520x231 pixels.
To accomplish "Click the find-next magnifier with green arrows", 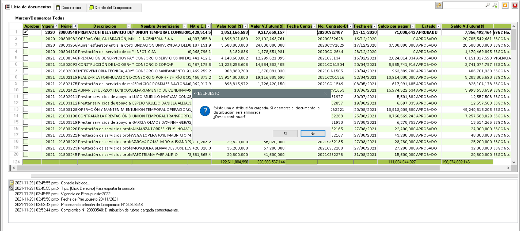I will coord(494,5).
